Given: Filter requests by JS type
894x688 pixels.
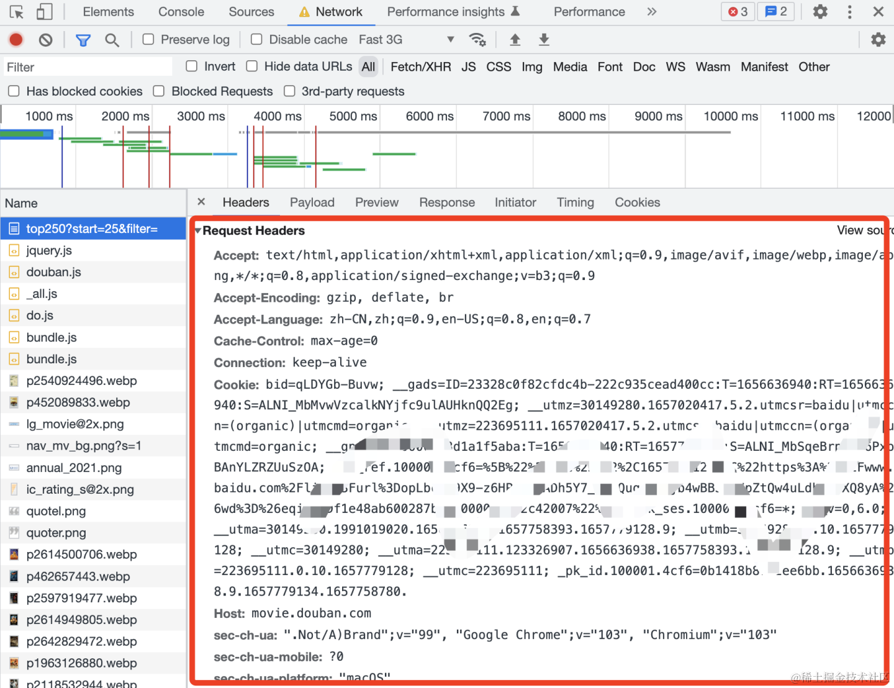Looking at the screenshot, I should (469, 66).
